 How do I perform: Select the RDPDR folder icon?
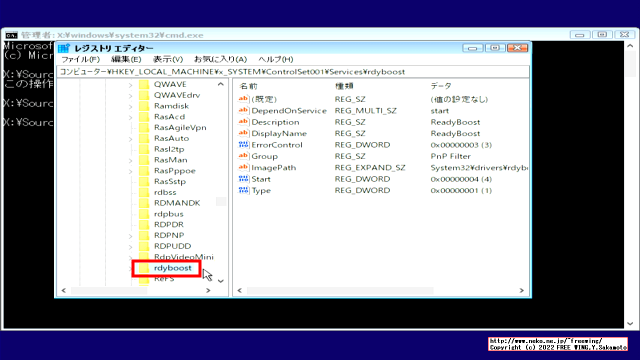[x=143, y=224]
